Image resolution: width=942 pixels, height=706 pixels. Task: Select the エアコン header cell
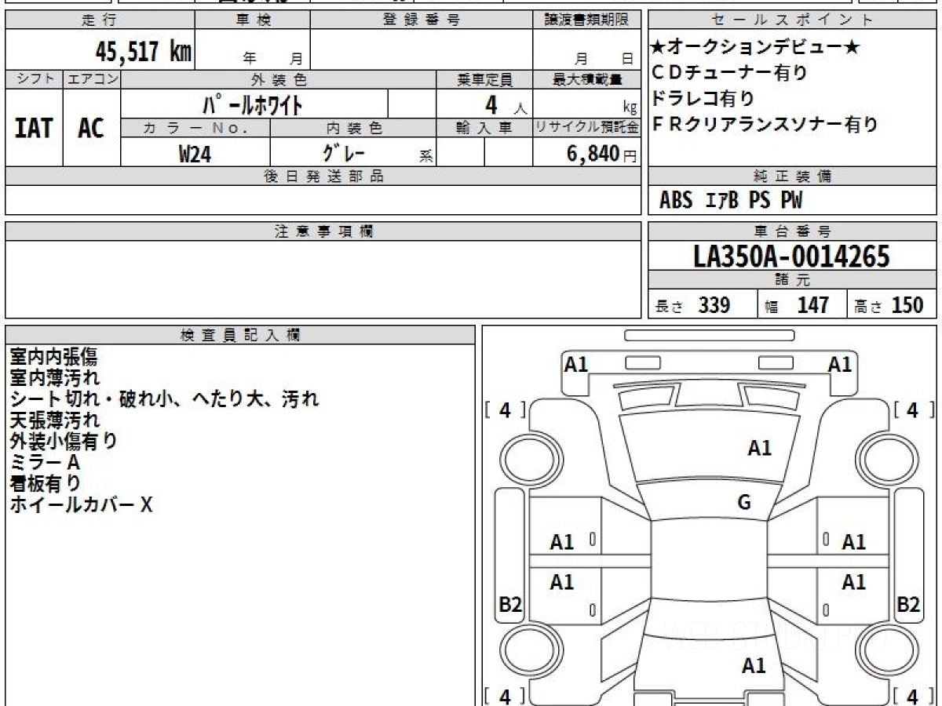tap(92, 79)
